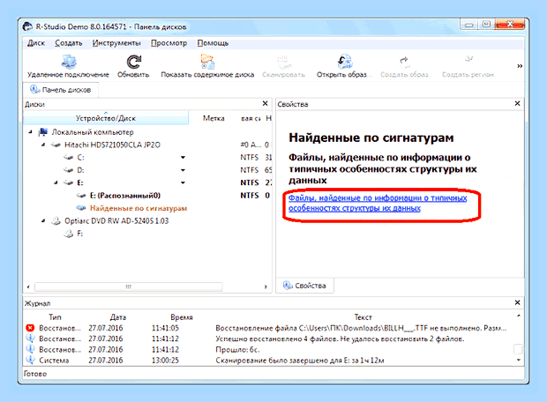Click the disk panel scroll-left arrow

pyautogui.click(x=28, y=287)
